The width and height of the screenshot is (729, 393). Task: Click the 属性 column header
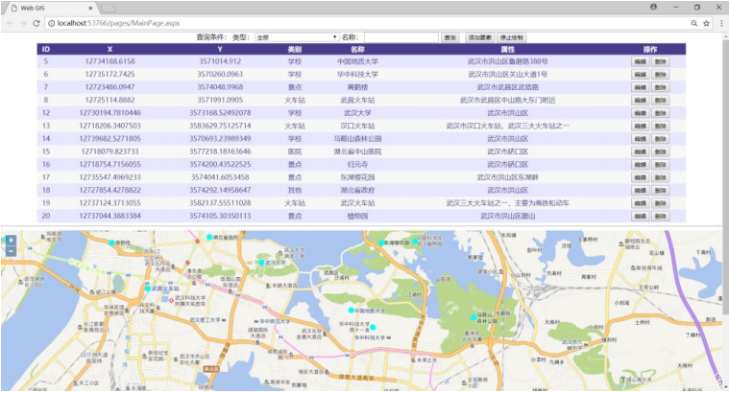click(507, 49)
